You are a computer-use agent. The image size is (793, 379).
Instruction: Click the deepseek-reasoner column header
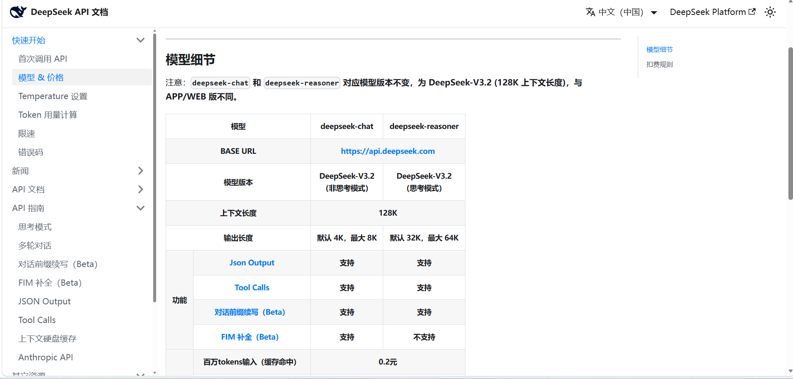[x=424, y=126]
